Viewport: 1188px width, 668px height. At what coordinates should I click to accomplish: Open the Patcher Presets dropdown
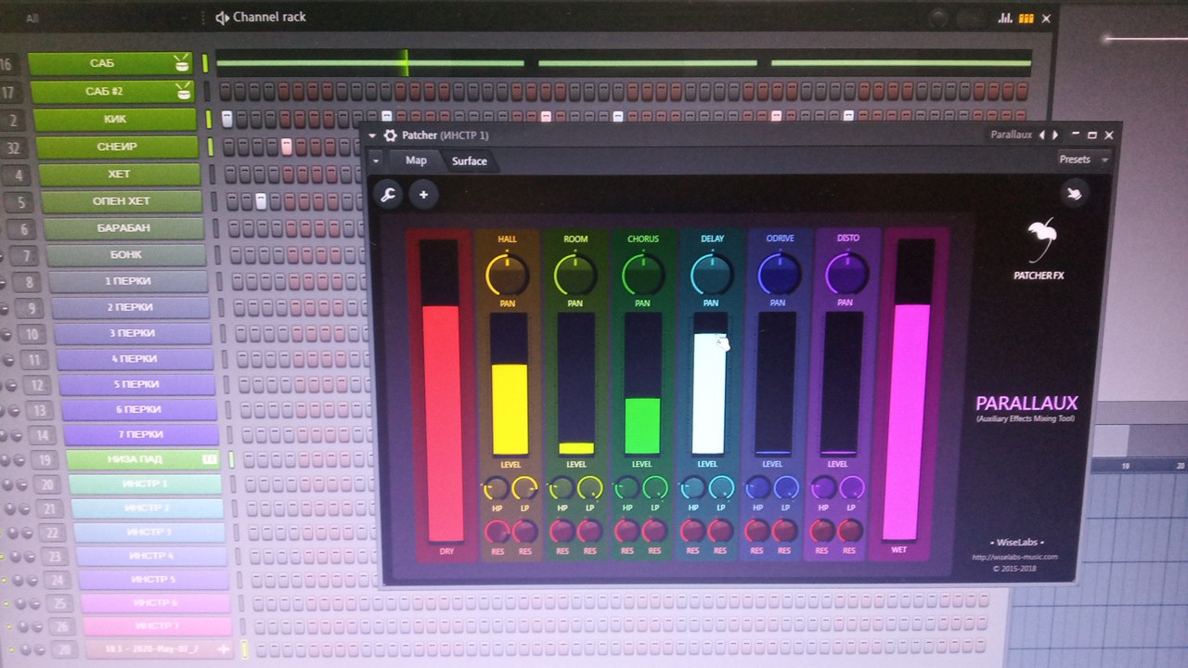click(x=1083, y=160)
